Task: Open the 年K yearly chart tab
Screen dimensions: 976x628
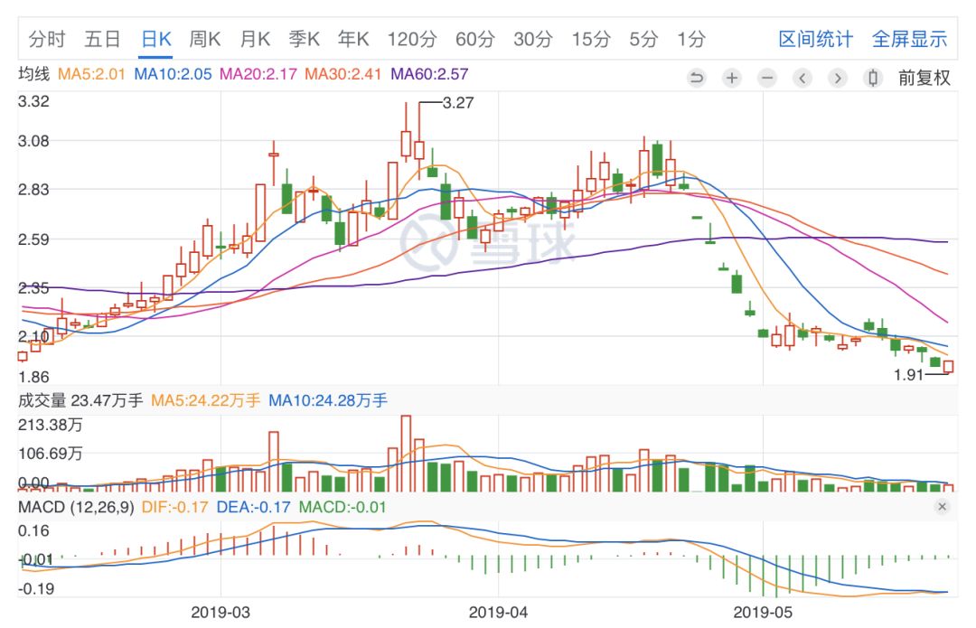Action: pyautogui.click(x=353, y=39)
